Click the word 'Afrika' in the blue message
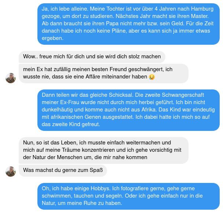The height and width of the screenshot is (213, 223). pyautogui.click(x=149, y=110)
